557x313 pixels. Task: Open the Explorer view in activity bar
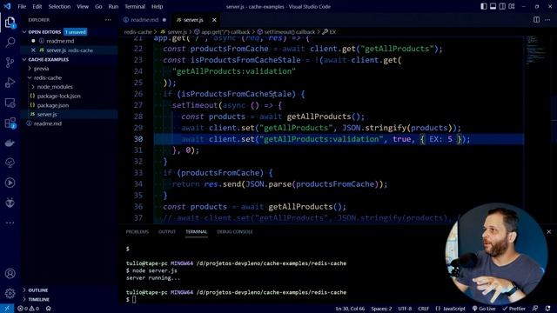click(10, 23)
